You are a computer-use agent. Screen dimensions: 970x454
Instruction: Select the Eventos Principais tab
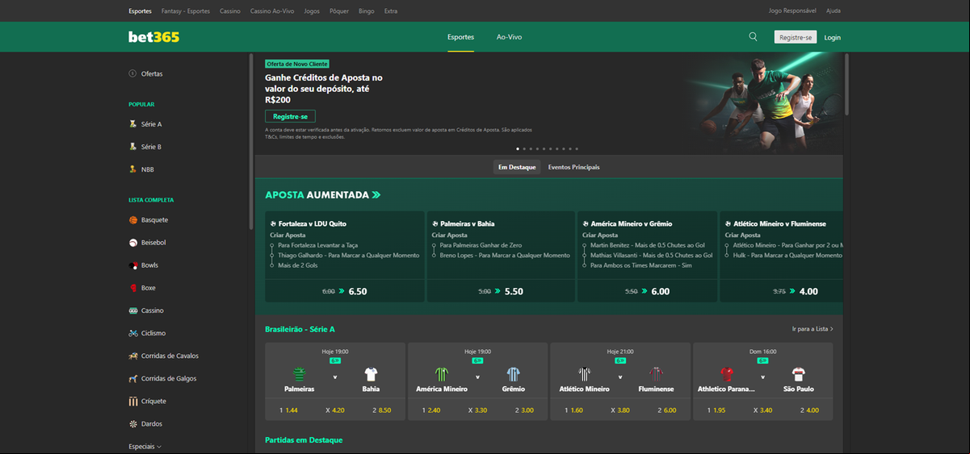point(573,167)
